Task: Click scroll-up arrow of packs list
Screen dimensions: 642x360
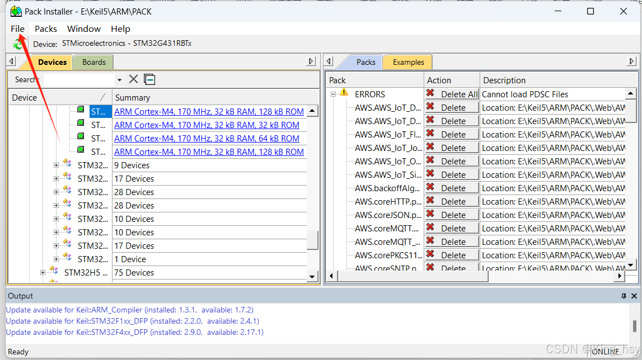Action: (631, 94)
